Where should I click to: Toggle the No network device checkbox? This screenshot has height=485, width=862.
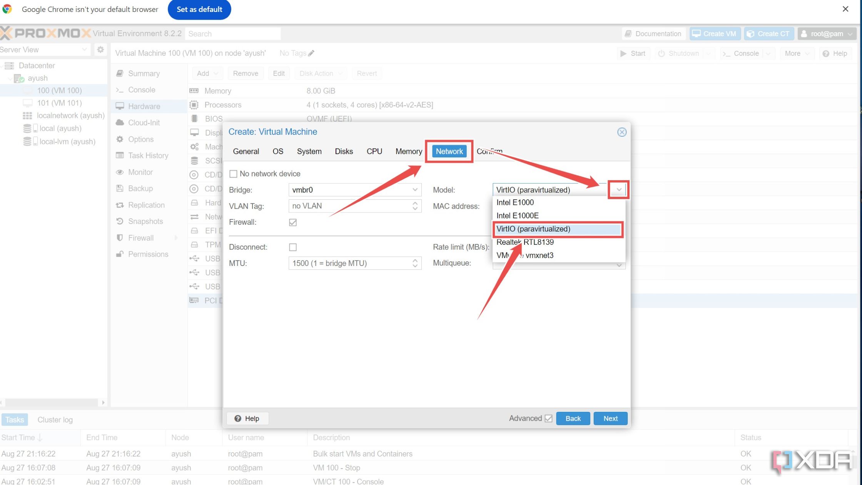233,174
